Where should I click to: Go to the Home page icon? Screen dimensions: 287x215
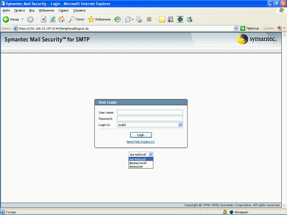coord(61,19)
